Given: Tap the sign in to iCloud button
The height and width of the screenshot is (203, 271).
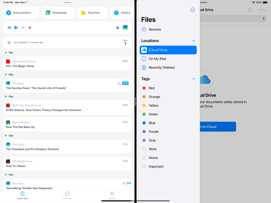Looking at the screenshot, I should coord(218,127).
